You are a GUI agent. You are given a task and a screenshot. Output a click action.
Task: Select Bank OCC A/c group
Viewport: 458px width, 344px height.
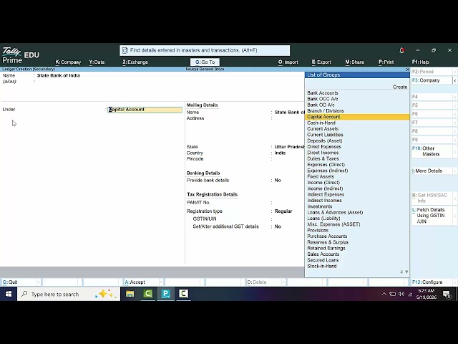(357, 99)
